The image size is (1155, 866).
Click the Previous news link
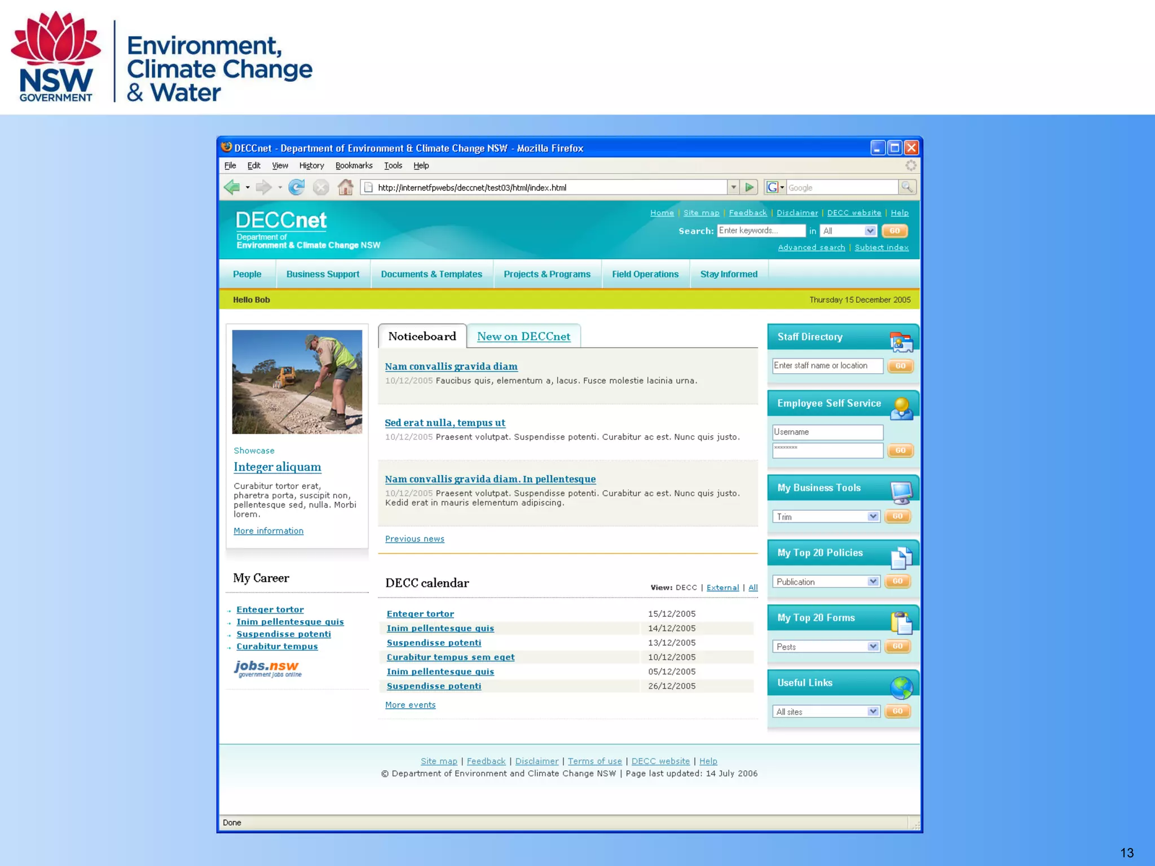pos(415,539)
